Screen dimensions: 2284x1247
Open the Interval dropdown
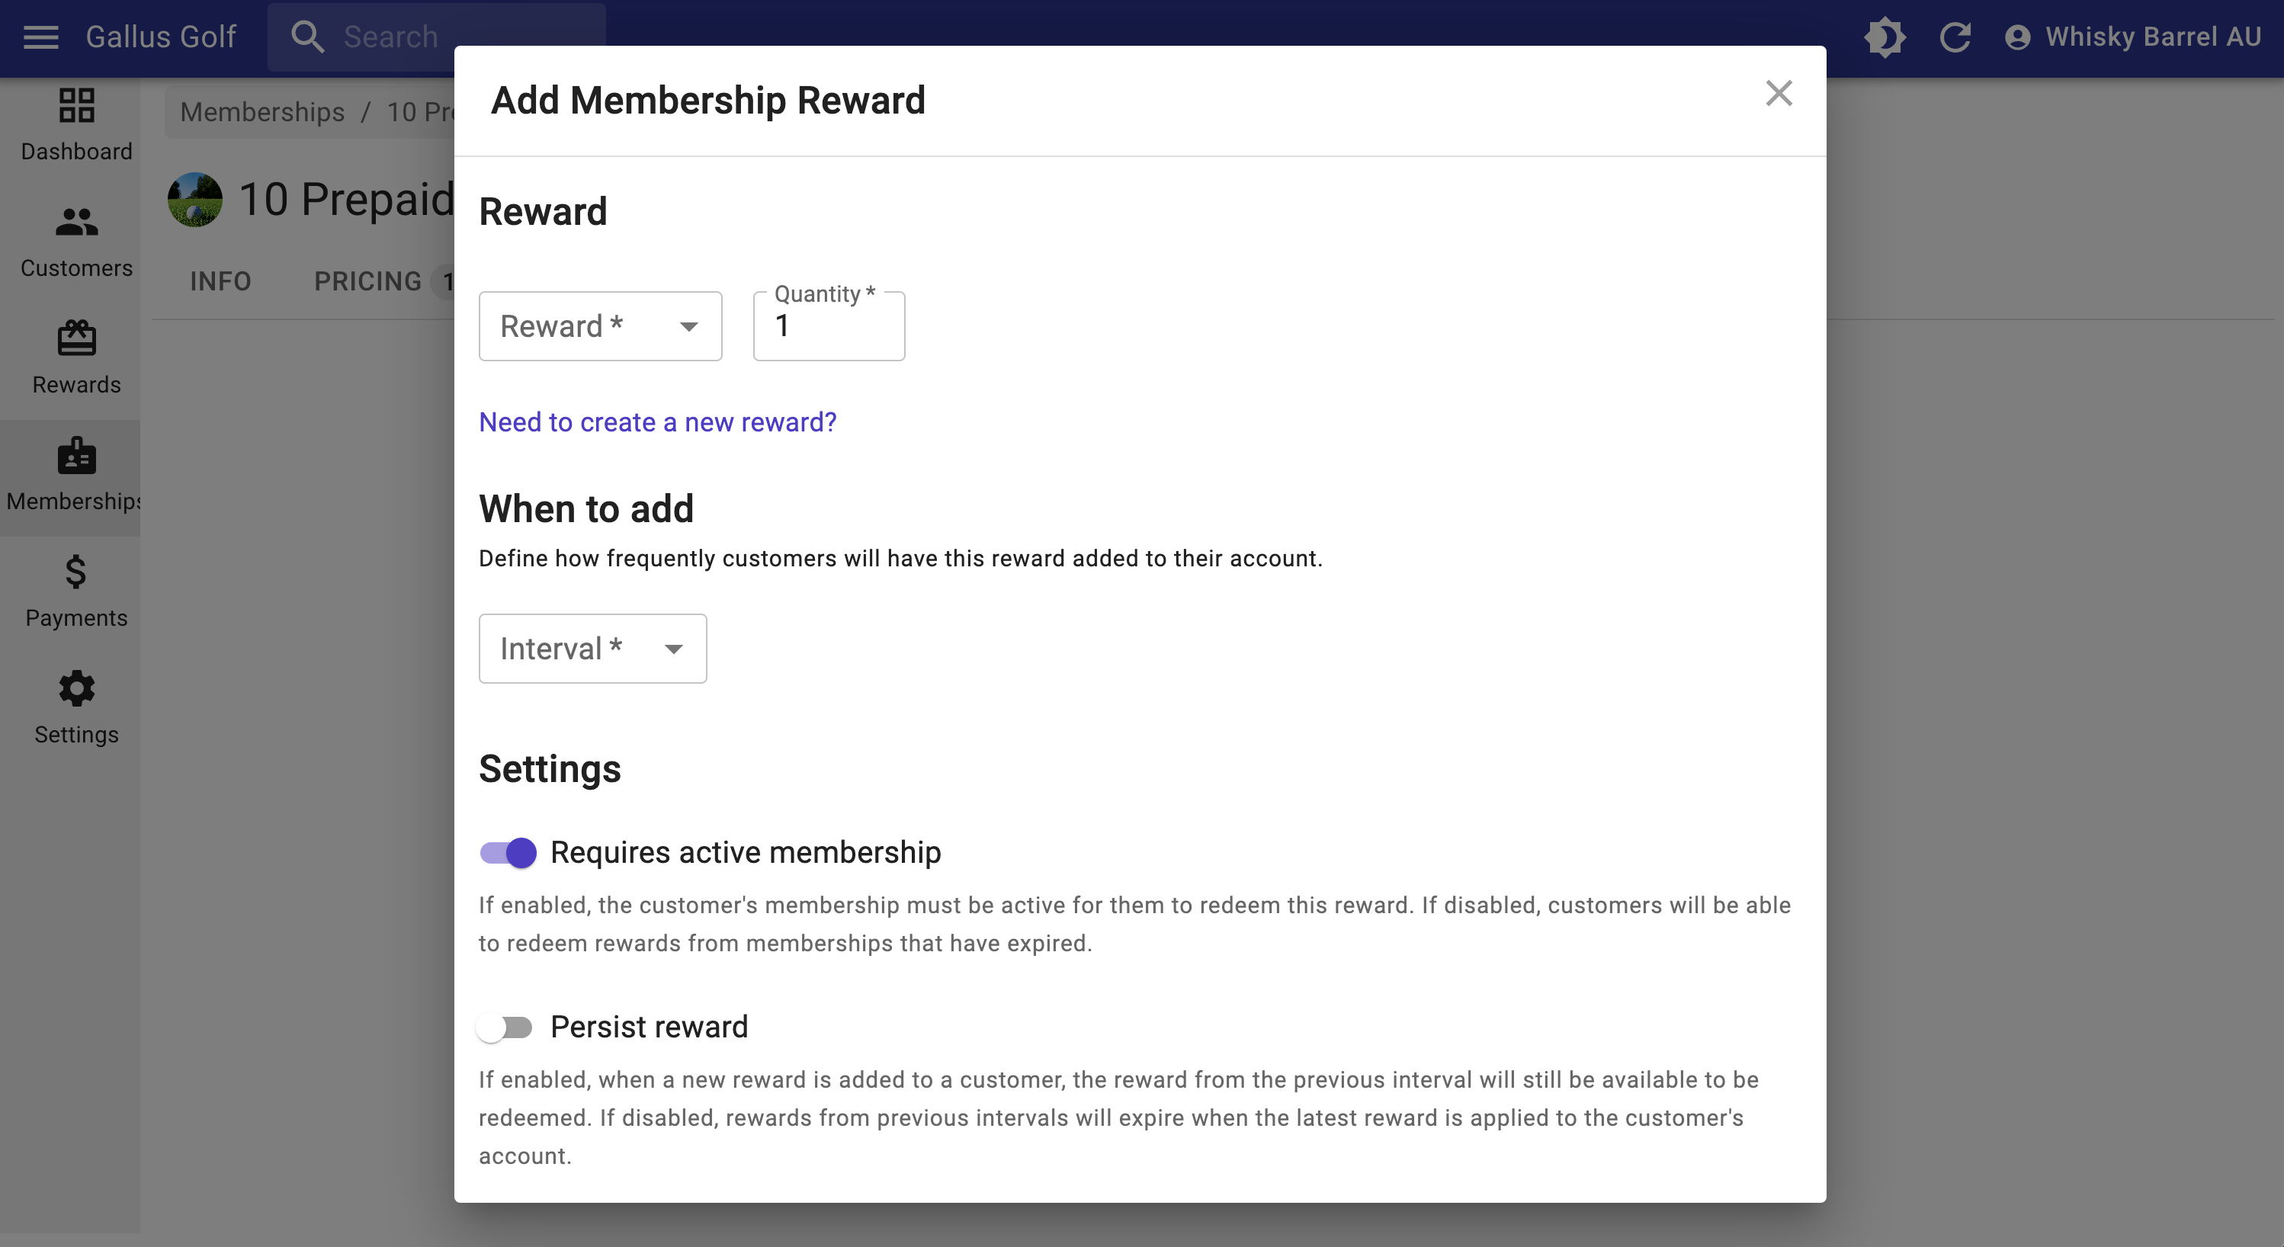coord(592,649)
